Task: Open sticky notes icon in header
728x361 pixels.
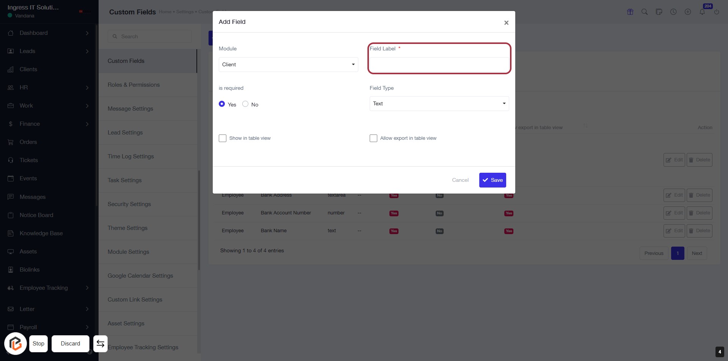Action: [659, 12]
